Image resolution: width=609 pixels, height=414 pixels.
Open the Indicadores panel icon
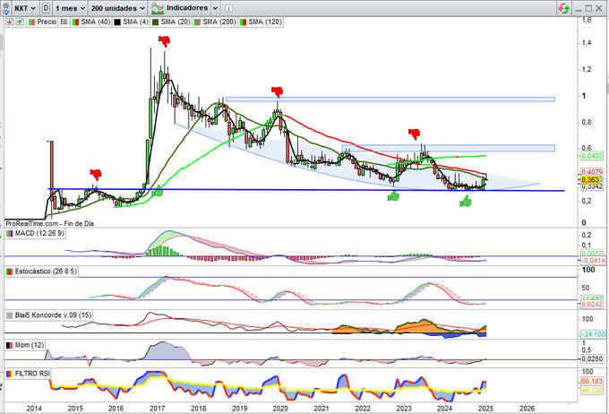tap(159, 6)
